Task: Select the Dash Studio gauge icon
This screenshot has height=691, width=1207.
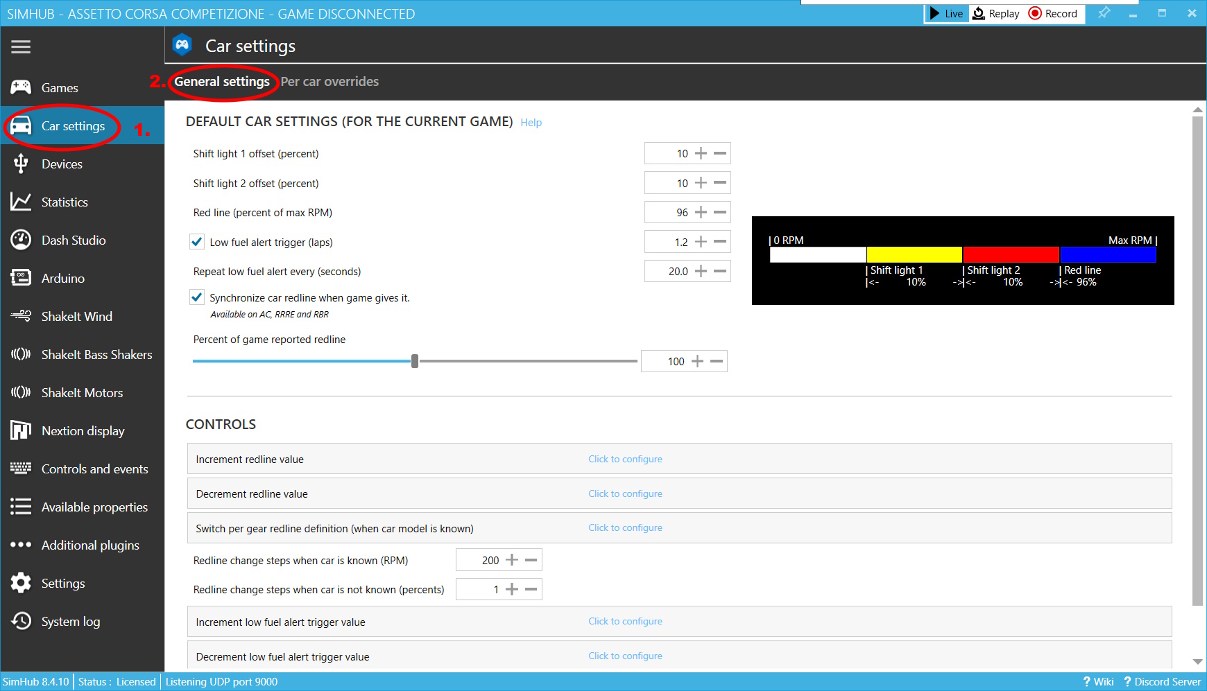Action: [x=21, y=240]
